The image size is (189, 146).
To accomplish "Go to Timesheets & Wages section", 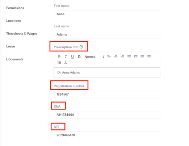I will tap(22, 34).
